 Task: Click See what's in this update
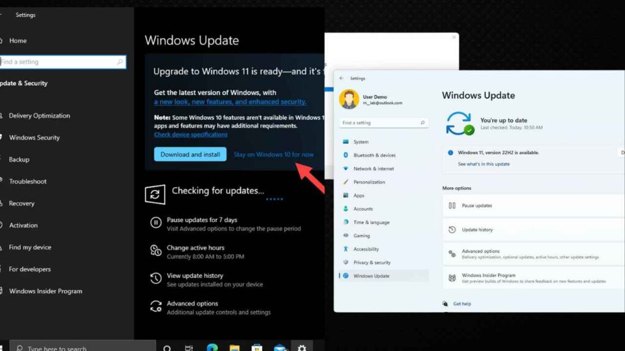click(483, 164)
